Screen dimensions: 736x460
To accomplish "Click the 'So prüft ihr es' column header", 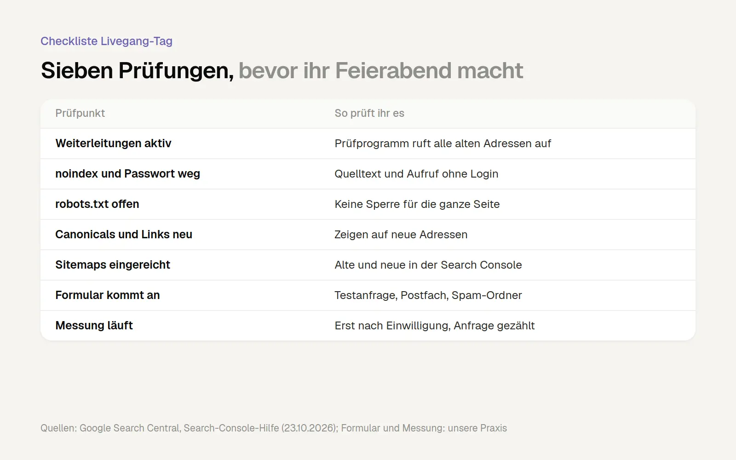I will click(x=369, y=113).
